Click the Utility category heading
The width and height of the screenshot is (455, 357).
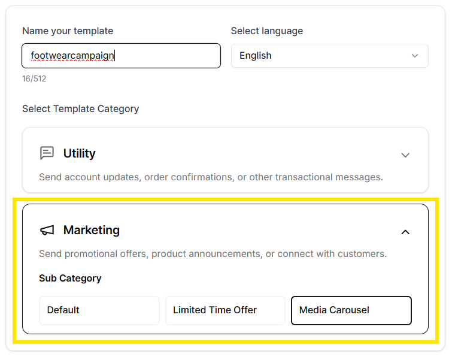point(80,153)
